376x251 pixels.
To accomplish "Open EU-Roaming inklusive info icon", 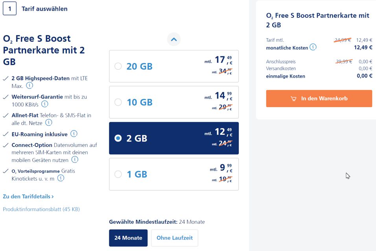I will tap(74, 134).
